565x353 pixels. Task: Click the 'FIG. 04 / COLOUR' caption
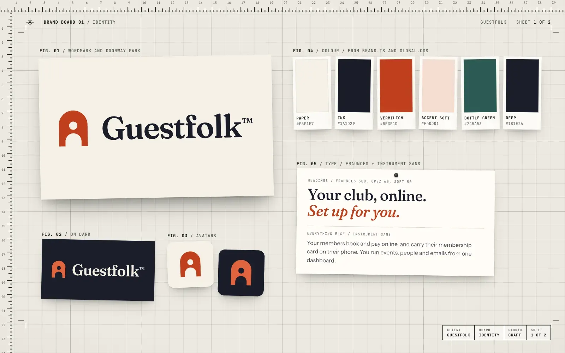pyautogui.click(x=361, y=51)
